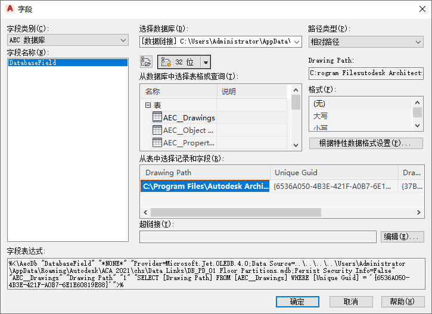The width and height of the screenshot is (432, 314).
Task: Click up arrow of table list scrollbar
Action: point(296,90)
